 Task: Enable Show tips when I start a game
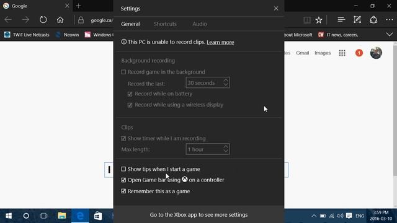click(123, 169)
